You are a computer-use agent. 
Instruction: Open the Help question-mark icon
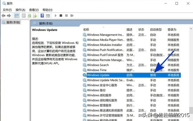click(42, 15)
